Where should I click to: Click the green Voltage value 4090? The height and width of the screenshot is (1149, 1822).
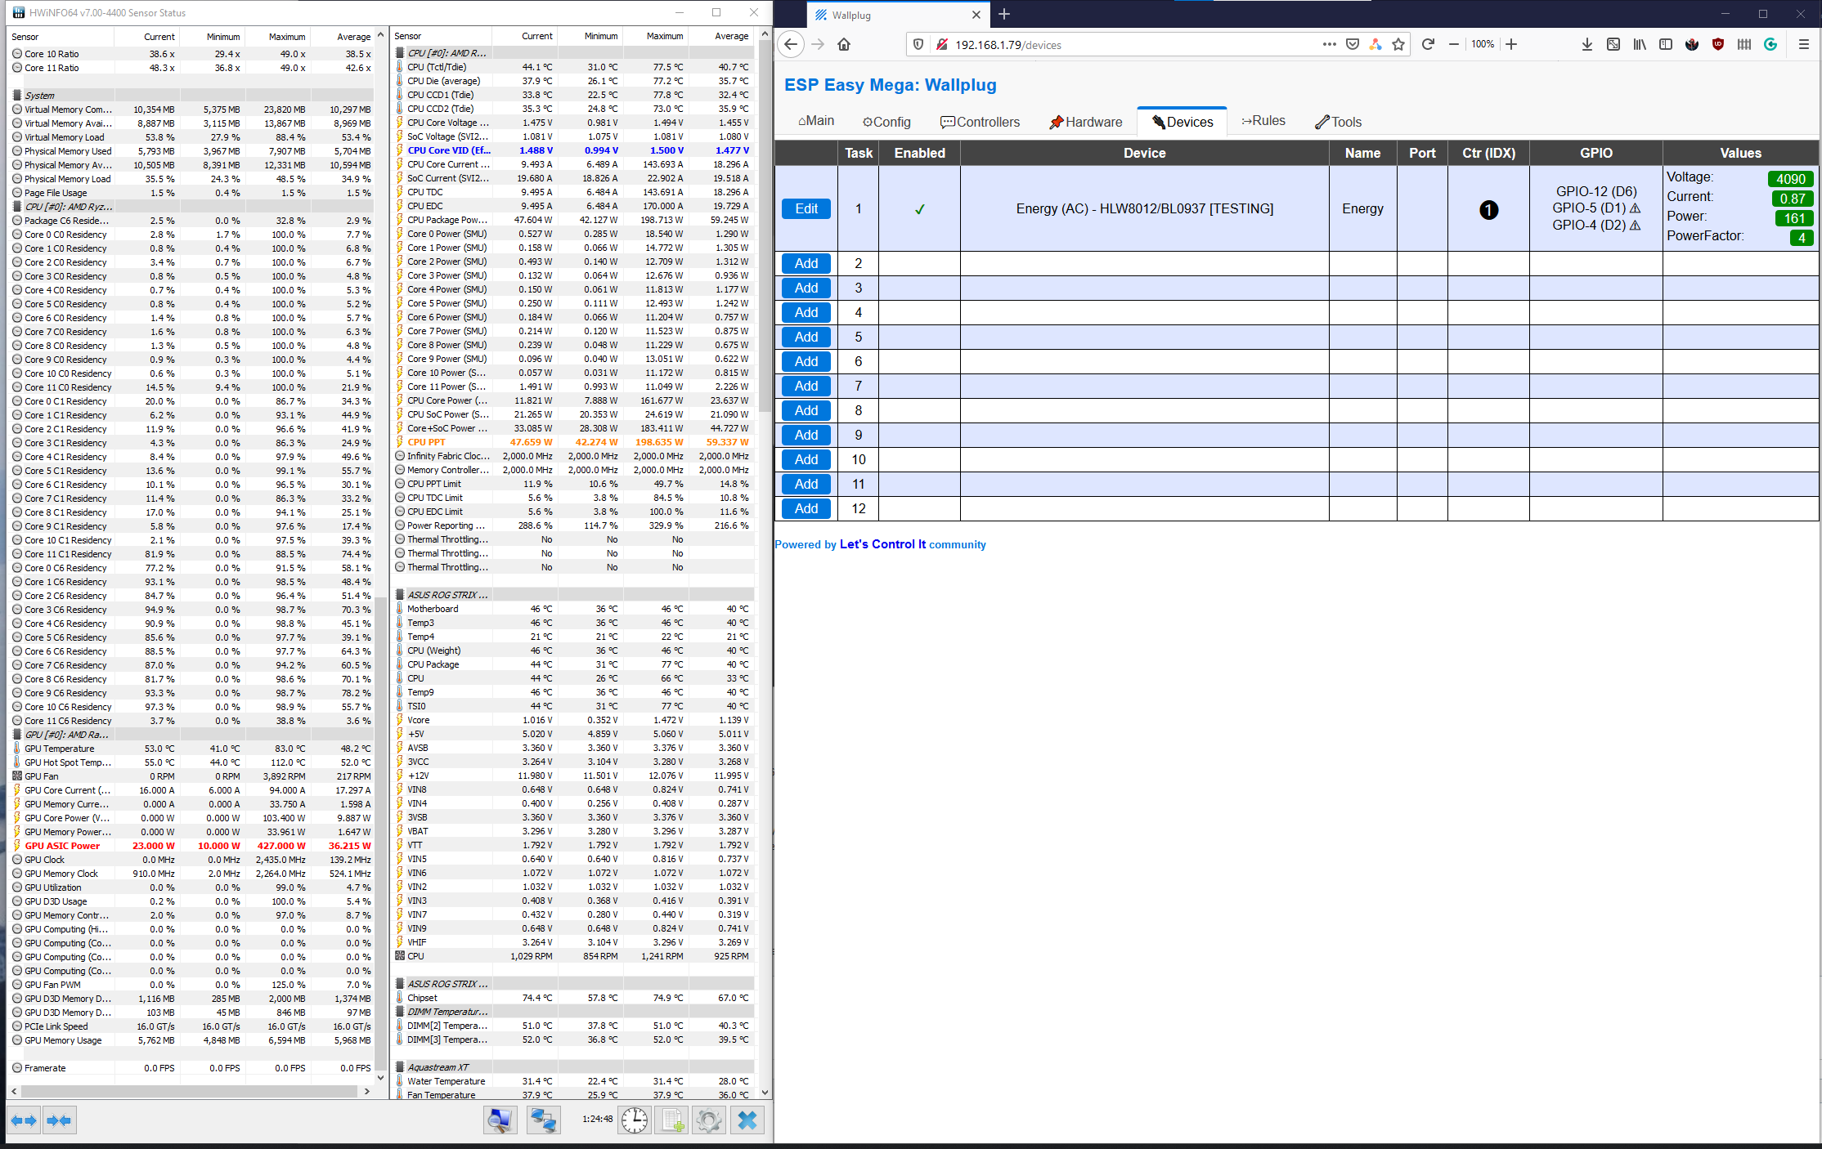[x=1790, y=179]
